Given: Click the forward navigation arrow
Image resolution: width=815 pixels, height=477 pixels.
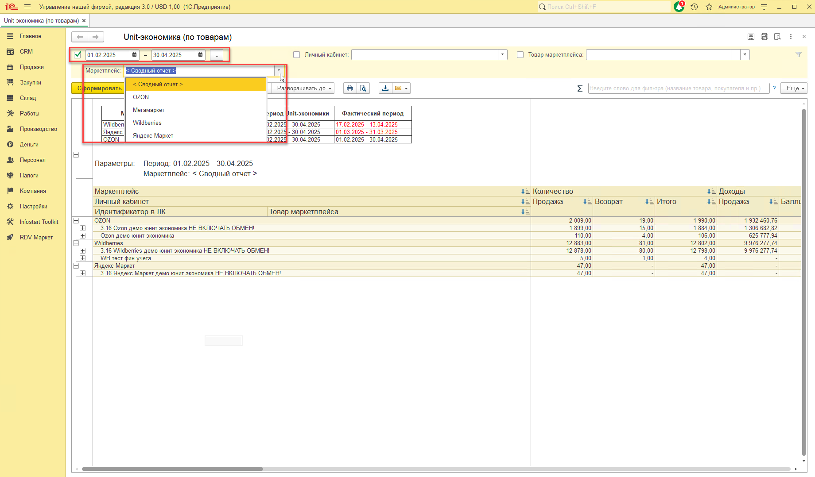Looking at the screenshot, I should tap(96, 37).
